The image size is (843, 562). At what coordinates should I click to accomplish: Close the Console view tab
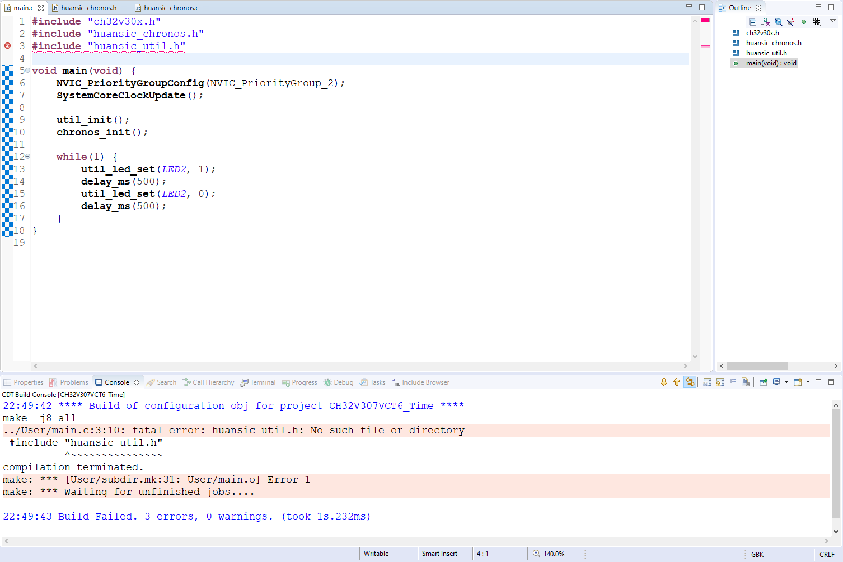pos(137,382)
